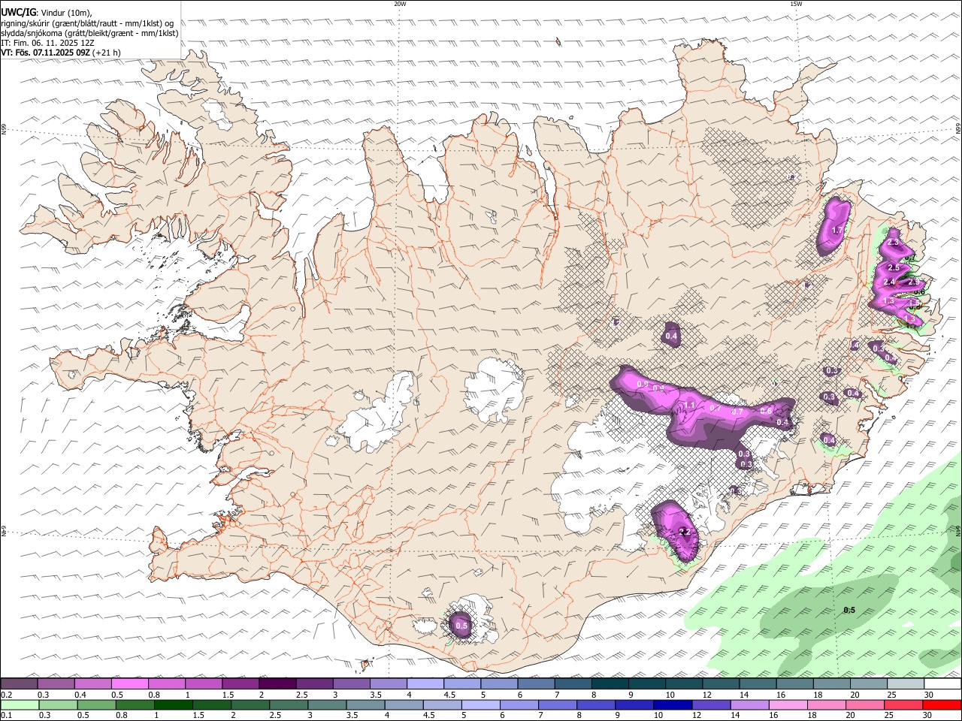Click the bright pink snow swatch between 0.5 and 0.8

[x=129, y=683]
